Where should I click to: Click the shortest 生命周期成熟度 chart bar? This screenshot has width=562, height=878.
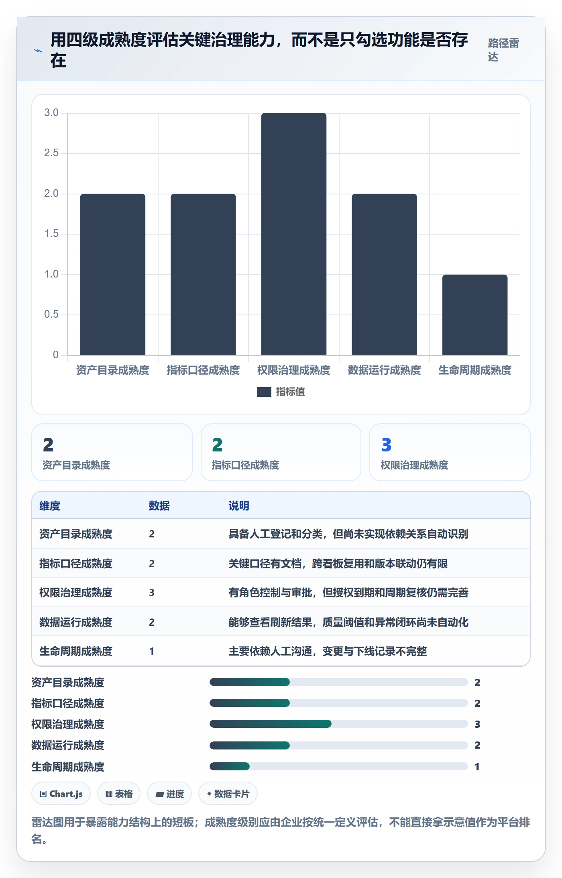click(475, 315)
